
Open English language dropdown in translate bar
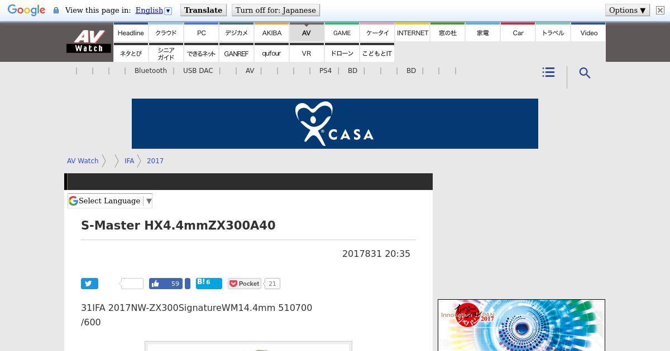click(x=154, y=10)
